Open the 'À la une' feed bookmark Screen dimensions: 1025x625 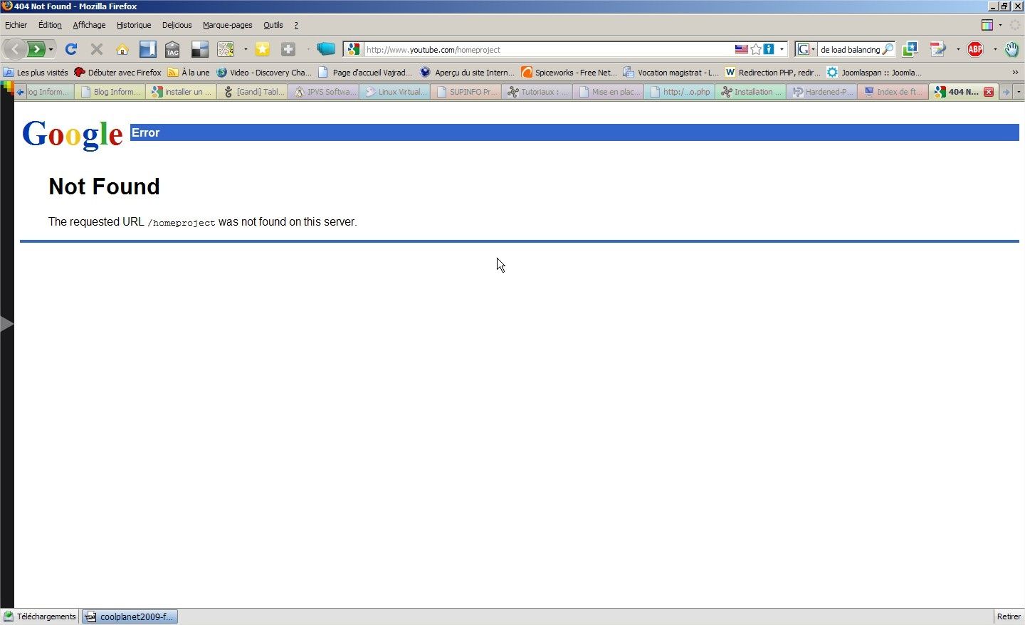(x=189, y=73)
